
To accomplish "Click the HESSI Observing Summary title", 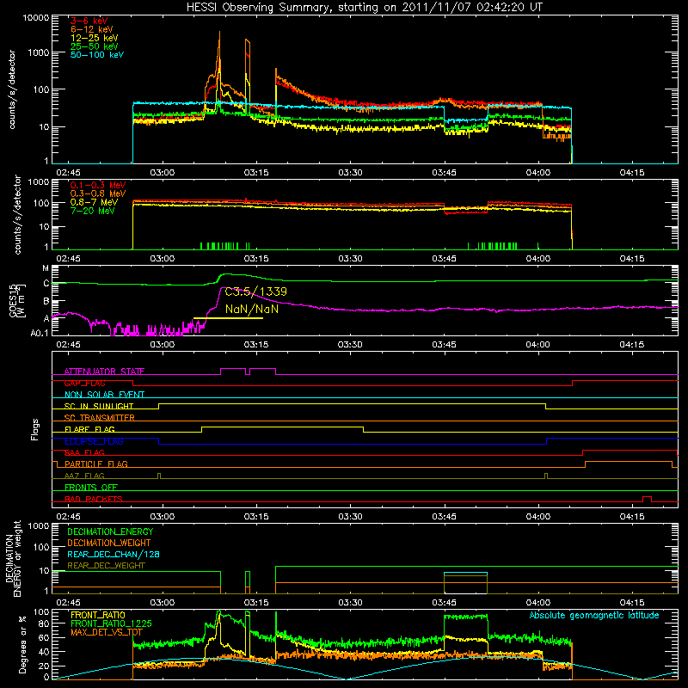I will 365,8.
